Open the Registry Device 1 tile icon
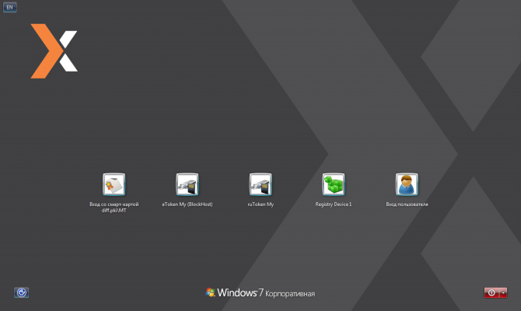This screenshot has width=521, height=311. tap(334, 184)
